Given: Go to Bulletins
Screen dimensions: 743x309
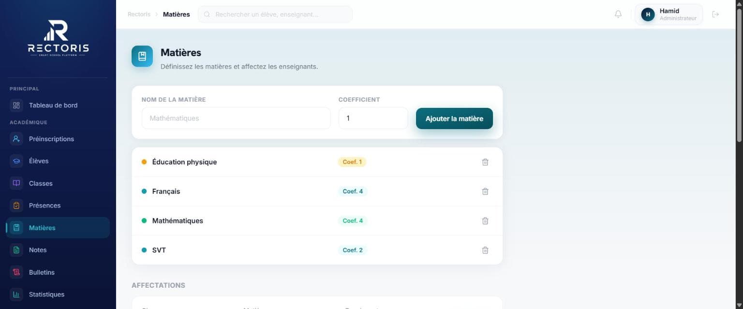Looking at the screenshot, I should [x=58, y=272].
